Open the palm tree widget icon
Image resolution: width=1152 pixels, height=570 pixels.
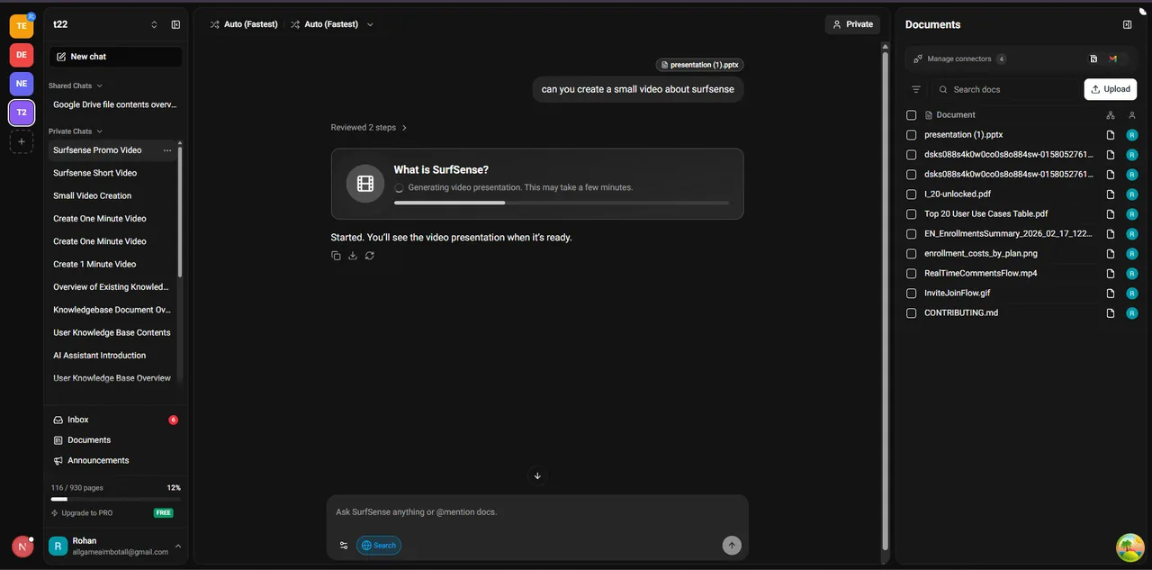pyautogui.click(x=1129, y=547)
